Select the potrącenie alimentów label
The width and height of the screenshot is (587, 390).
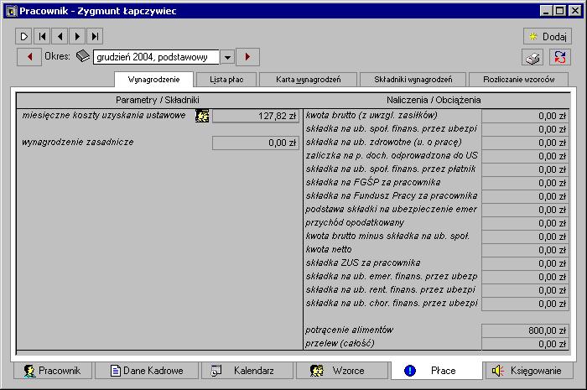pos(350,330)
